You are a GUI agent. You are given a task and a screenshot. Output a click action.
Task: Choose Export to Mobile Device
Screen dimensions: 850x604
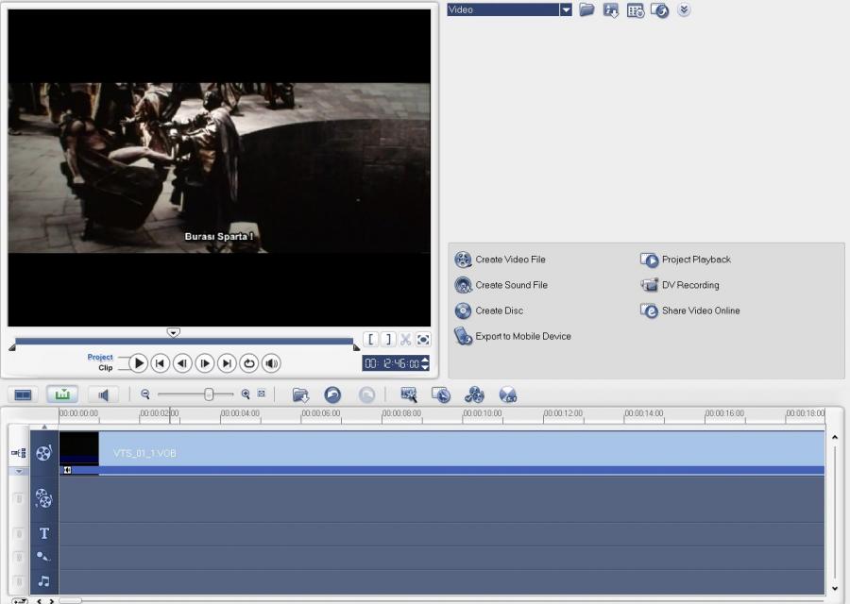(x=512, y=336)
